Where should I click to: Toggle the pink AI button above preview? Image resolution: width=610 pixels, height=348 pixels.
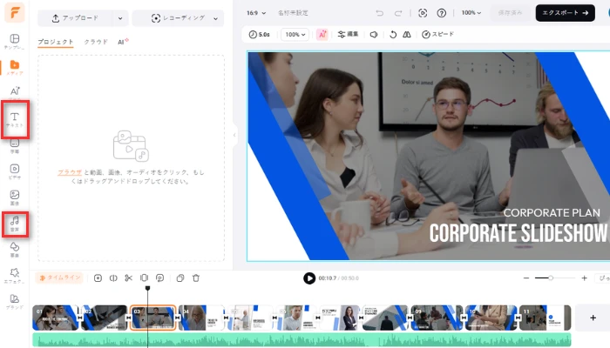tap(322, 35)
